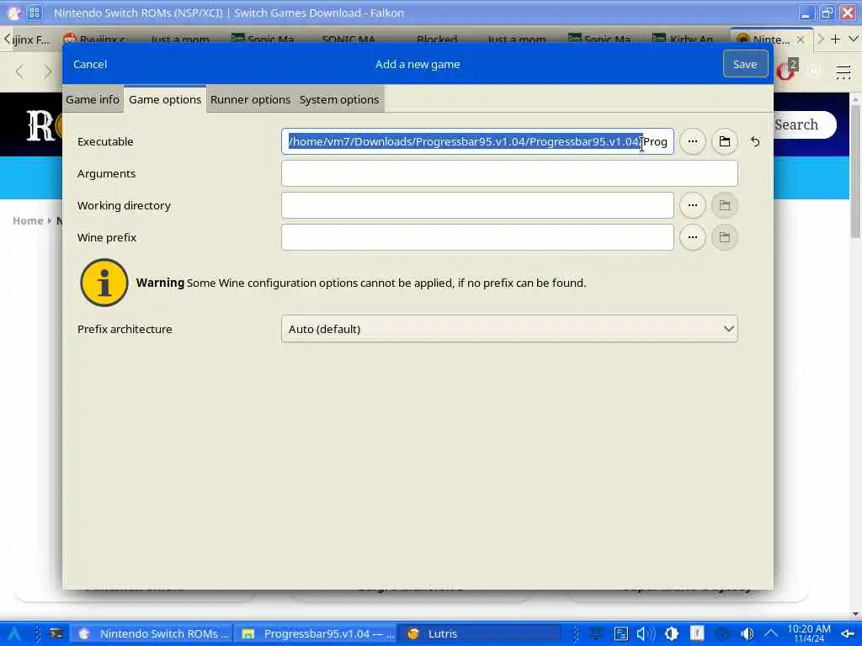Open executable's folder in file manager

pyautogui.click(x=725, y=141)
